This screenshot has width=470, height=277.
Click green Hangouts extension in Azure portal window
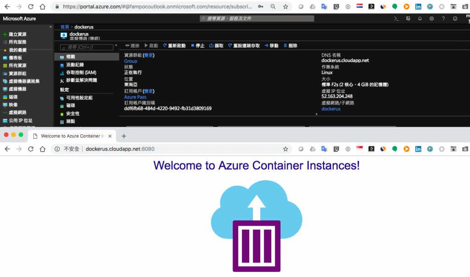tap(395, 6)
